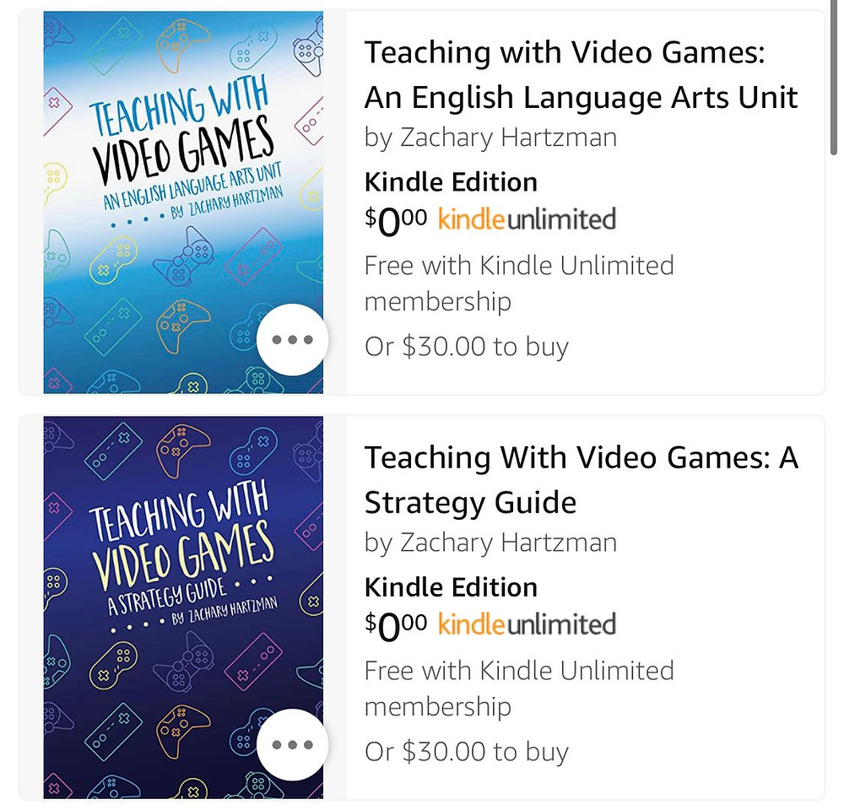Click $0.00 price on Strategy Guide listing
This screenshot has height=810, width=844.
pyautogui.click(x=396, y=626)
